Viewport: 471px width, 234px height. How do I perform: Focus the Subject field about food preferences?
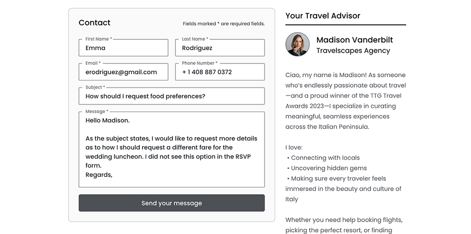point(171,96)
